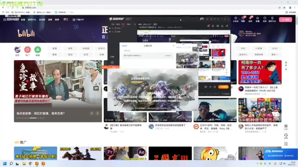
Task: Click the panel icon left of bell in streaming app toolbar
Action: pos(218,26)
